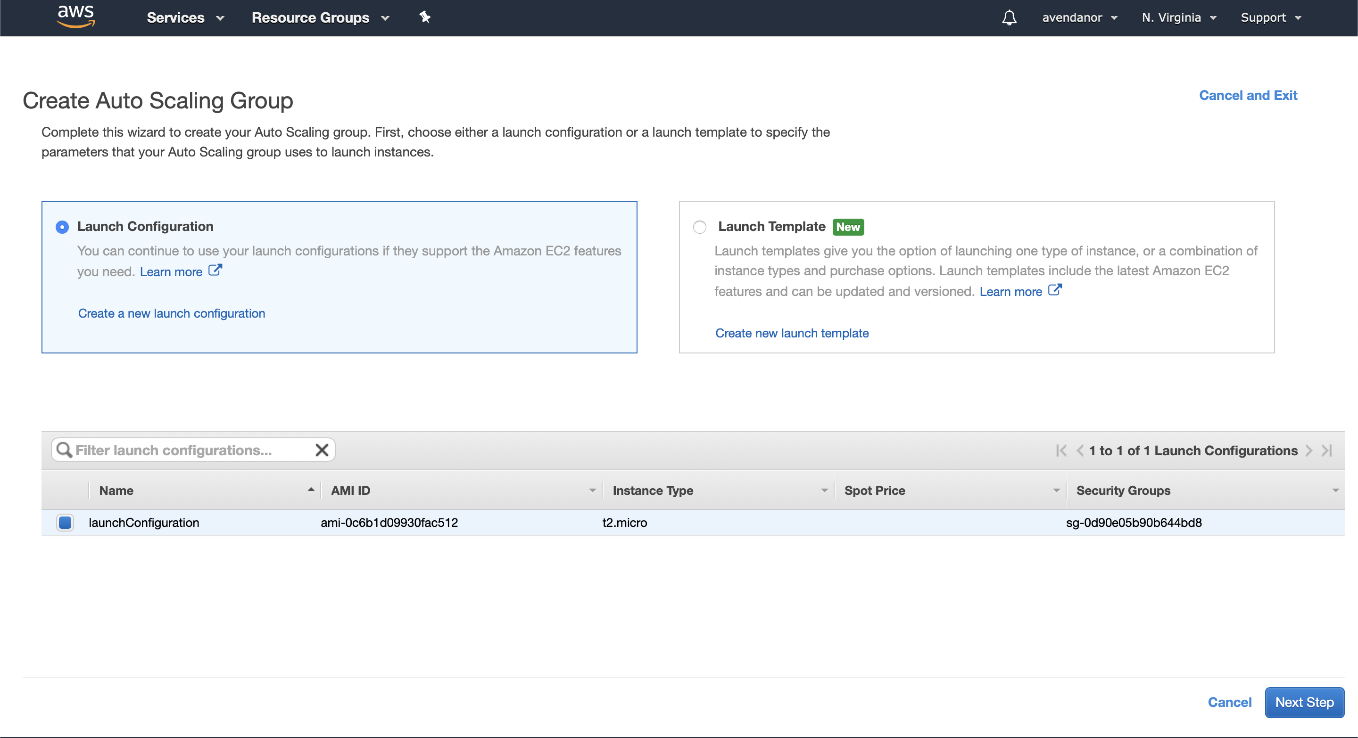
Task: Go to last page of launch configurations
Action: point(1327,451)
